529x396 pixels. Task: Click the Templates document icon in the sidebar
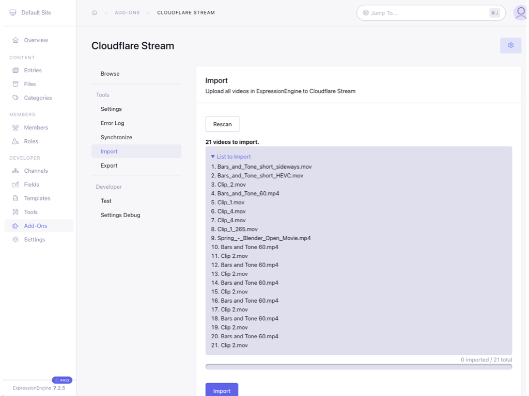(15, 199)
